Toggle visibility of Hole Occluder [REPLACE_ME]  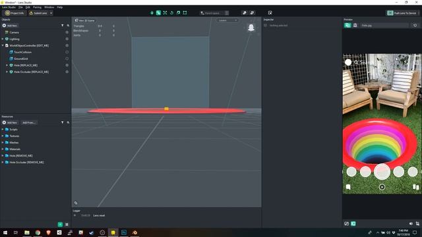point(67,72)
